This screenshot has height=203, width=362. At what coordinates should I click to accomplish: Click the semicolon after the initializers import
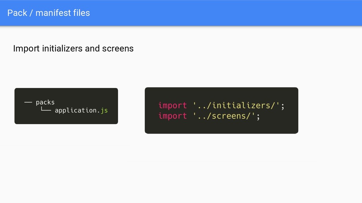pyautogui.click(x=282, y=106)
